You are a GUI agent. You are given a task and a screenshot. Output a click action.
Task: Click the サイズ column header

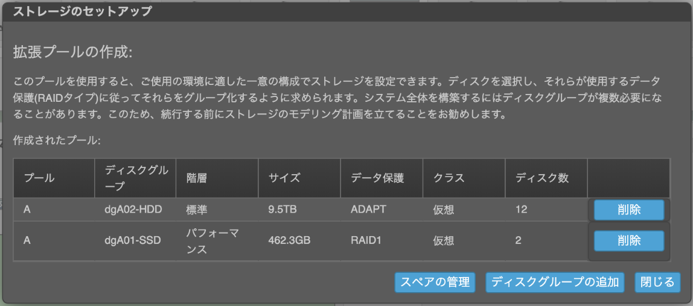[x=299, y=178]
